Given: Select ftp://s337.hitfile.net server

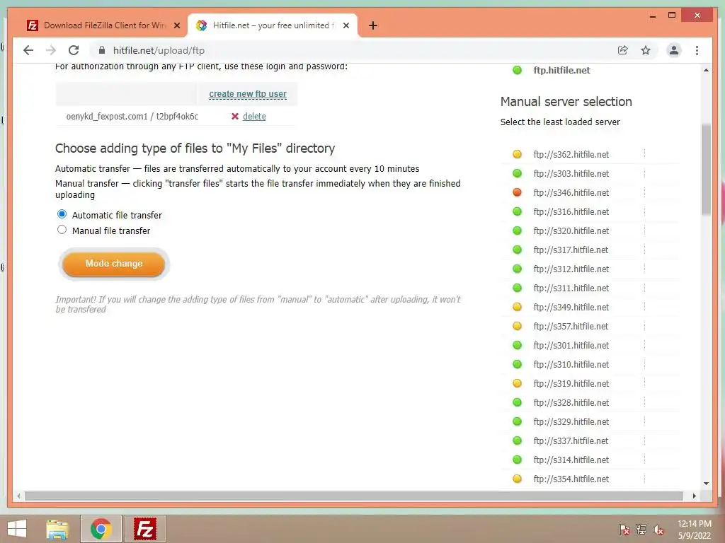Looking at the screenshot, I should pyautogui.click(x=571, y=441).
